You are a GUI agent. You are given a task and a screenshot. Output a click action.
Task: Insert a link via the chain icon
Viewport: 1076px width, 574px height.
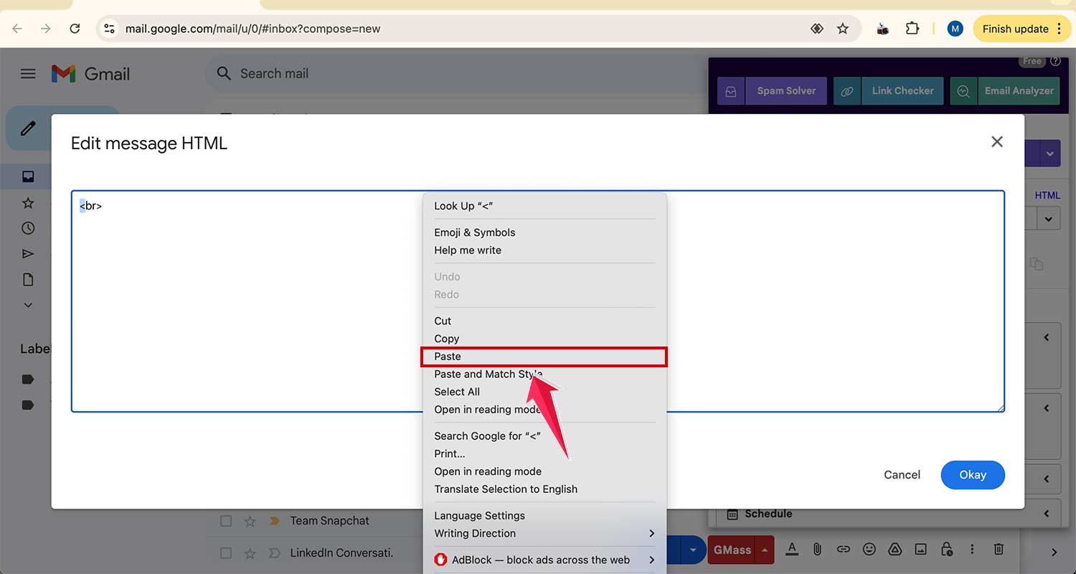844,549
